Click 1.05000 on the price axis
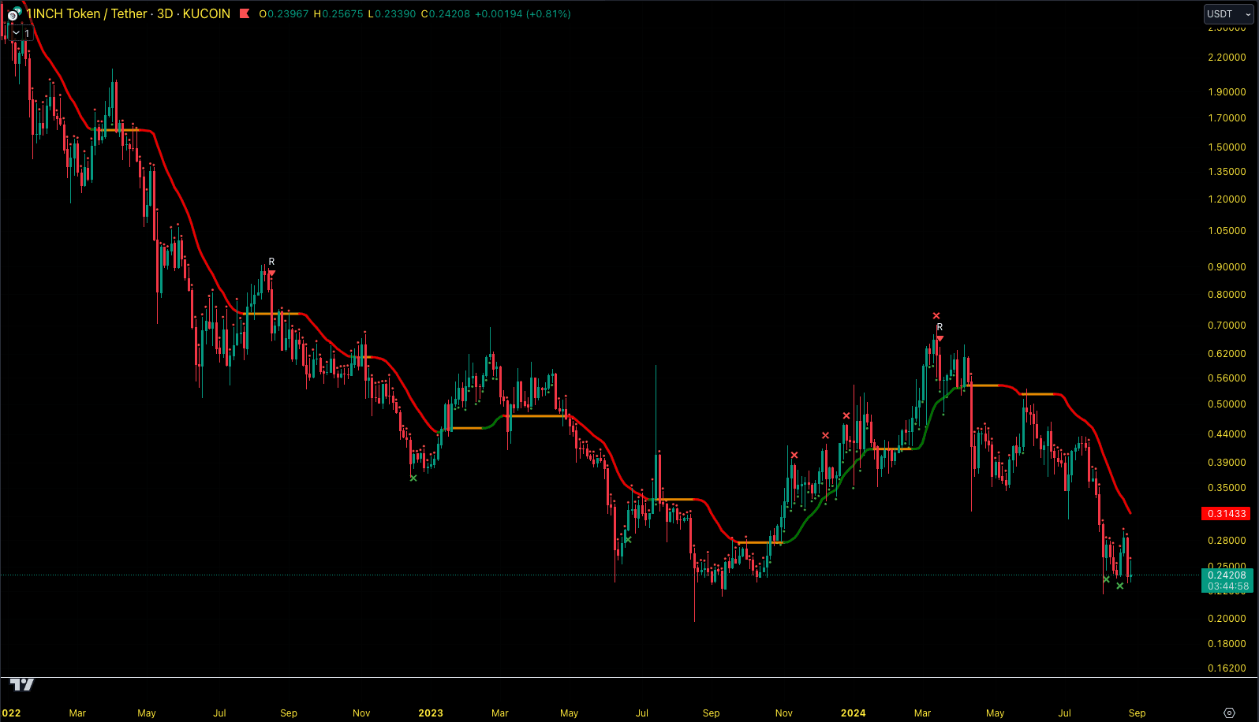 (1227, 230)
